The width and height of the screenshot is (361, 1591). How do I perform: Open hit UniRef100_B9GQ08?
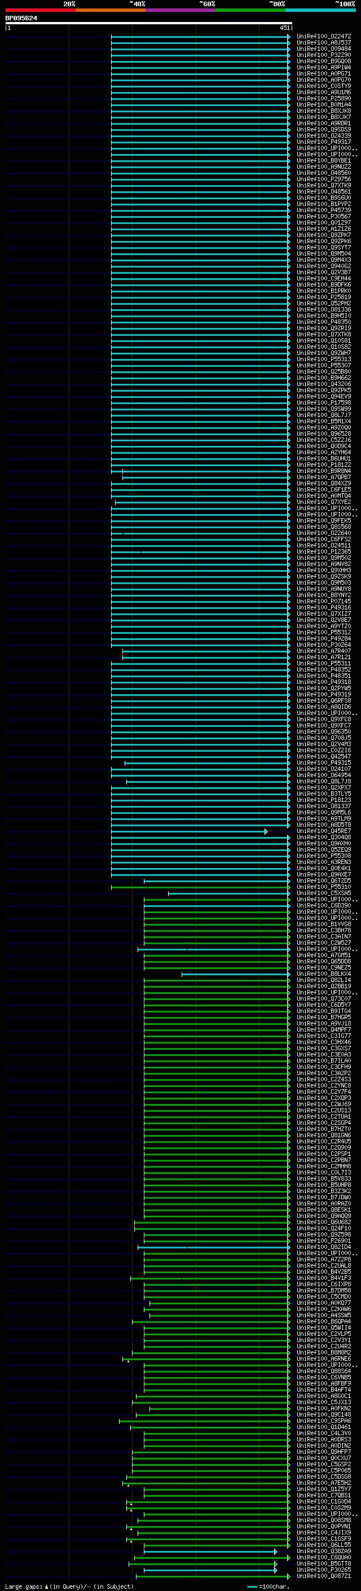pyautogui.click(x=324, y=61)
